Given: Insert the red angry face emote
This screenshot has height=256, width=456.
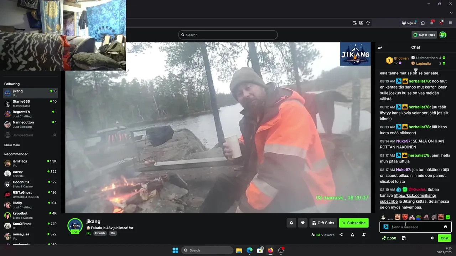Looking at the screenshot, I should click(x=405, y=217).
